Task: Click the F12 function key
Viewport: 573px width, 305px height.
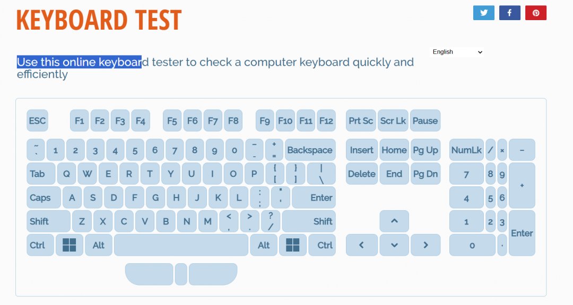Action: (x=326, y=121)
